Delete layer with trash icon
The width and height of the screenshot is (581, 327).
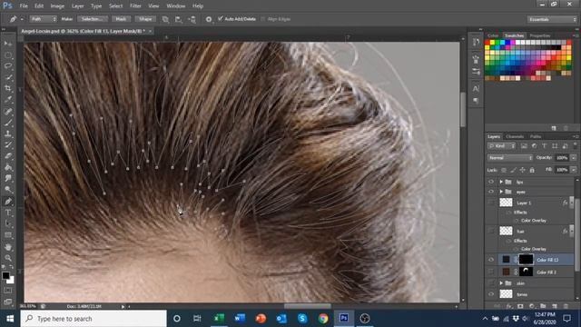(566, 306)
